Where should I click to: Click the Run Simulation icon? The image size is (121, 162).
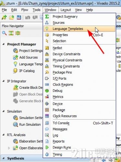tap(16, 124)
